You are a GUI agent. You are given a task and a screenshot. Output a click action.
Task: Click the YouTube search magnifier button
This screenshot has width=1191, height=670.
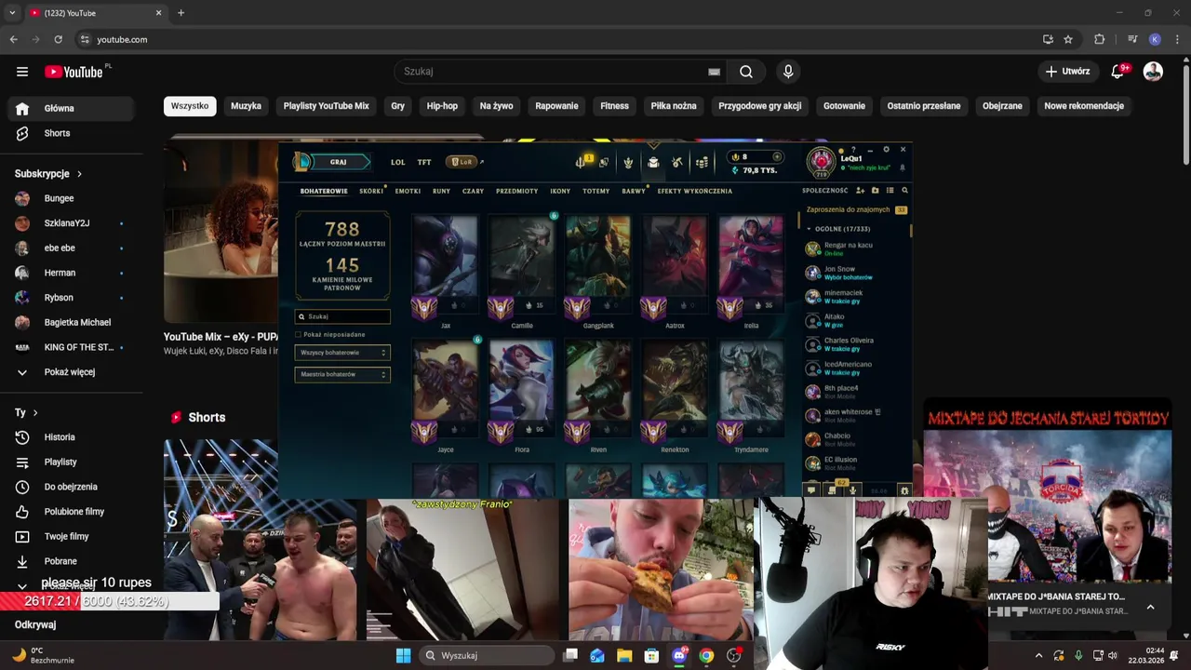pyautogui.click(x=746, y=72)
